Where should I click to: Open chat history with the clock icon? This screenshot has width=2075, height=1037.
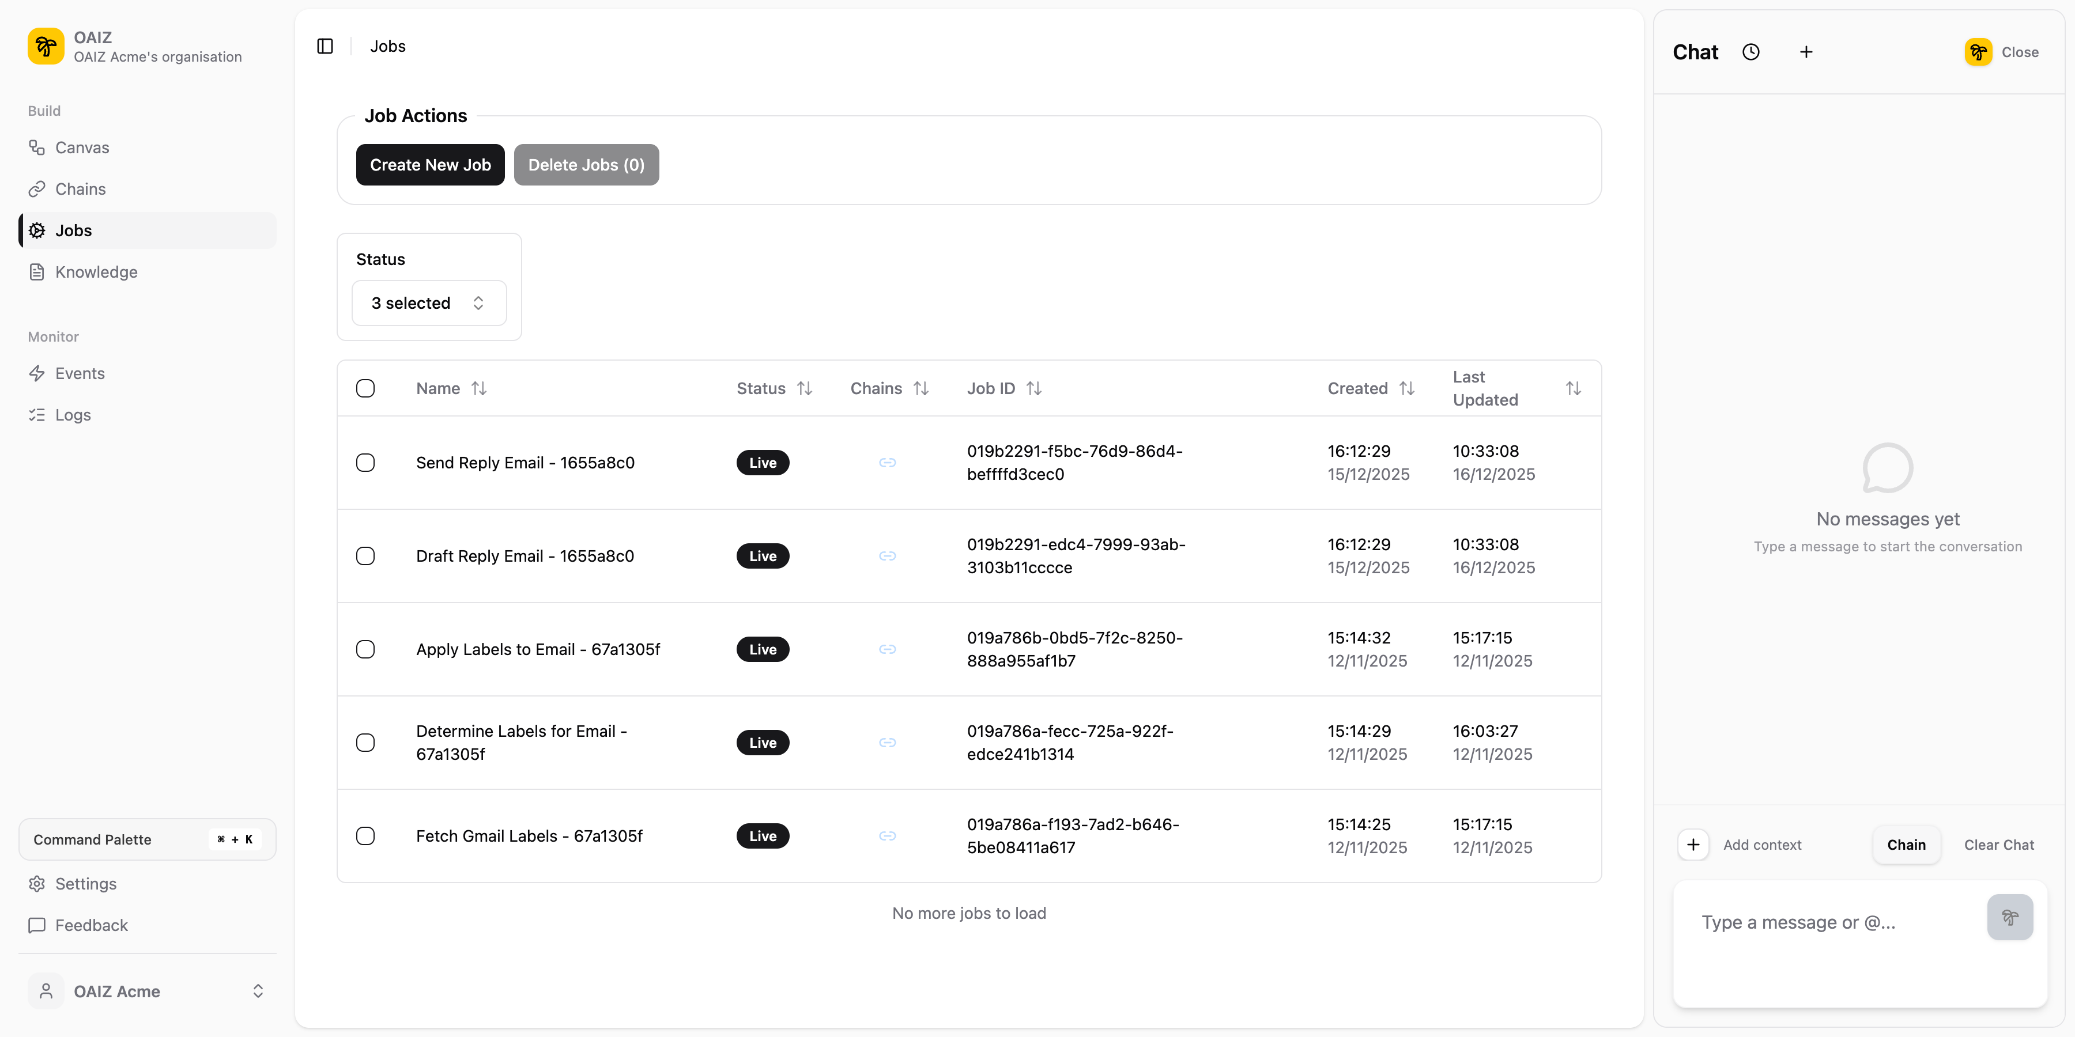1751,51
